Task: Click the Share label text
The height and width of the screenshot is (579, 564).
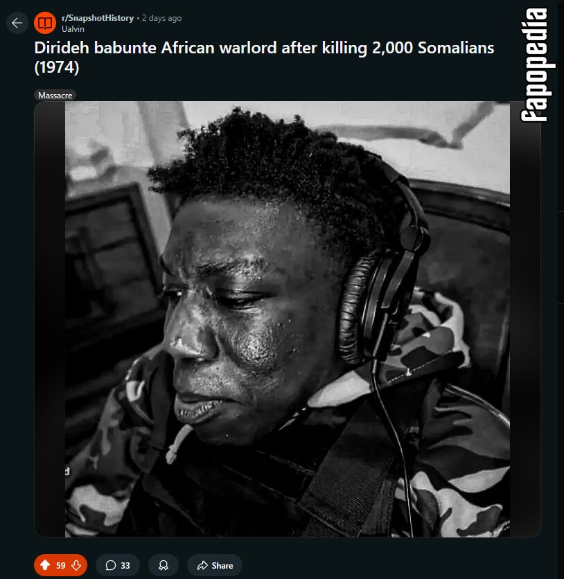Action: pos(222,565)
